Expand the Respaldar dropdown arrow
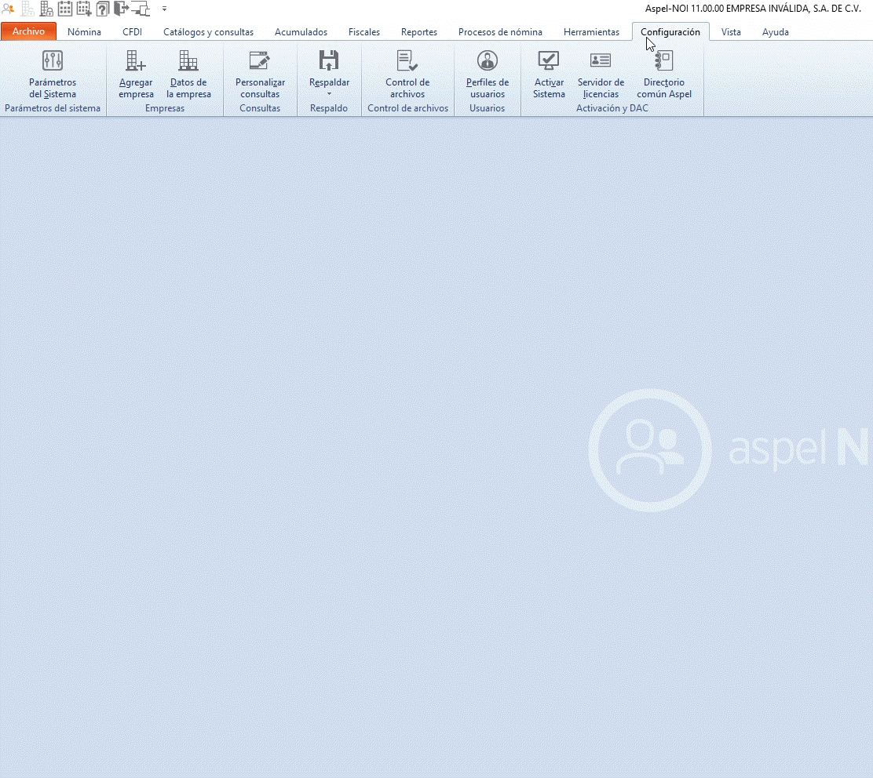Viewport: 873px width, 778px height. [x=329, y=94]
